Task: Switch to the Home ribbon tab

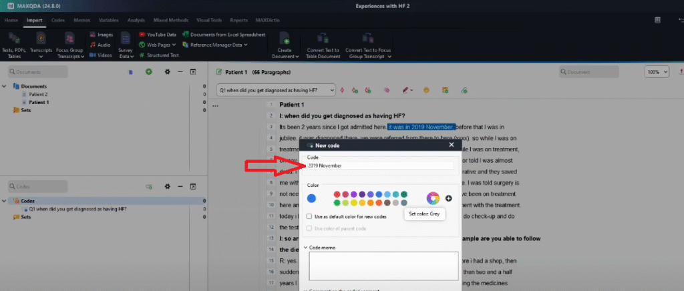Action: click(x=11, y=20)
